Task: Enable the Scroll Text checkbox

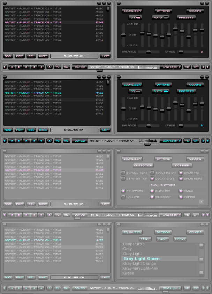Action: point(123,173)
